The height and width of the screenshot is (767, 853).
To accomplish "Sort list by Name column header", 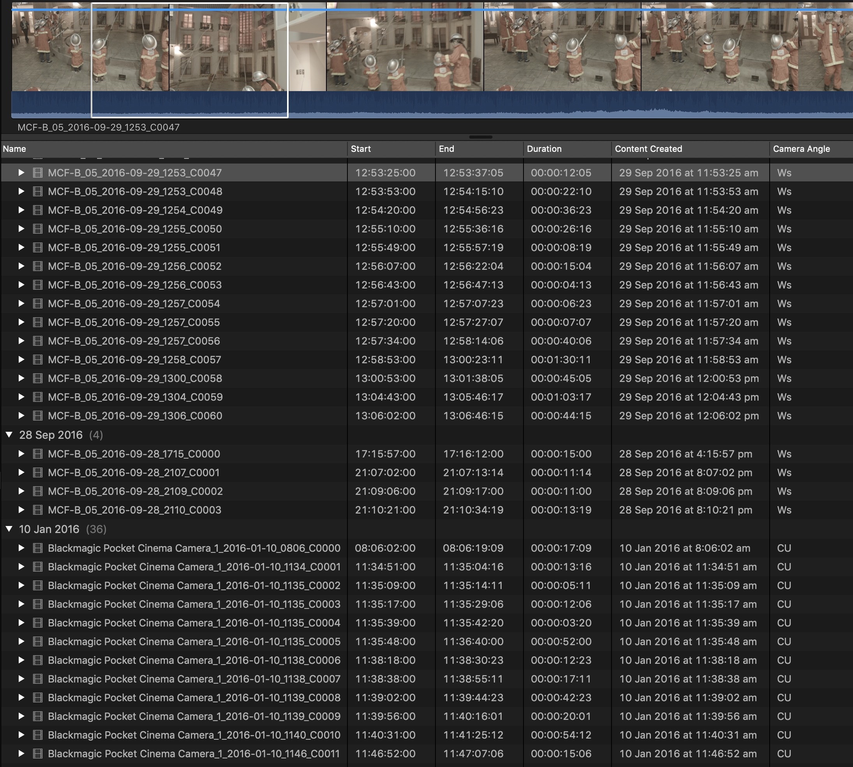I will click(14, 149).
